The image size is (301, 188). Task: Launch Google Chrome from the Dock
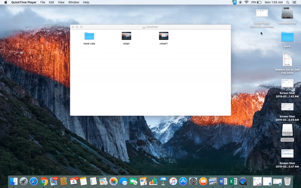tap(44, 181)
